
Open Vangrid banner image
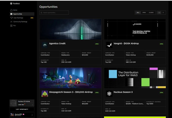coord(135,29)
